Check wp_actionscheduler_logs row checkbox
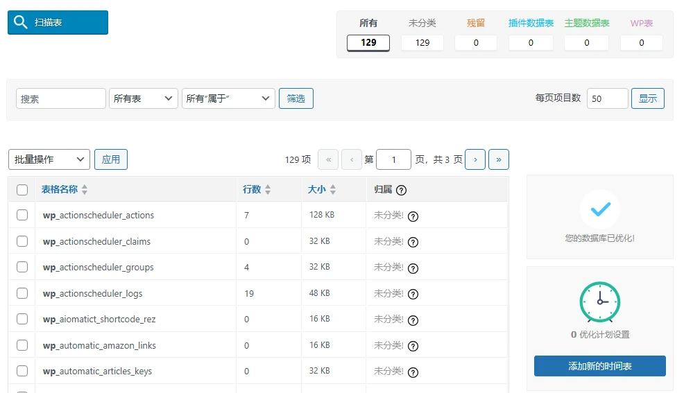The image size is (684, 393). [22, 292]
